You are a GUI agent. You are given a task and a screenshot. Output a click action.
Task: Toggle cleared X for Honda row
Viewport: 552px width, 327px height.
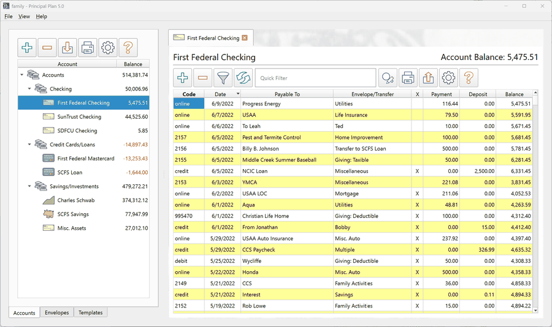[417, 272]
